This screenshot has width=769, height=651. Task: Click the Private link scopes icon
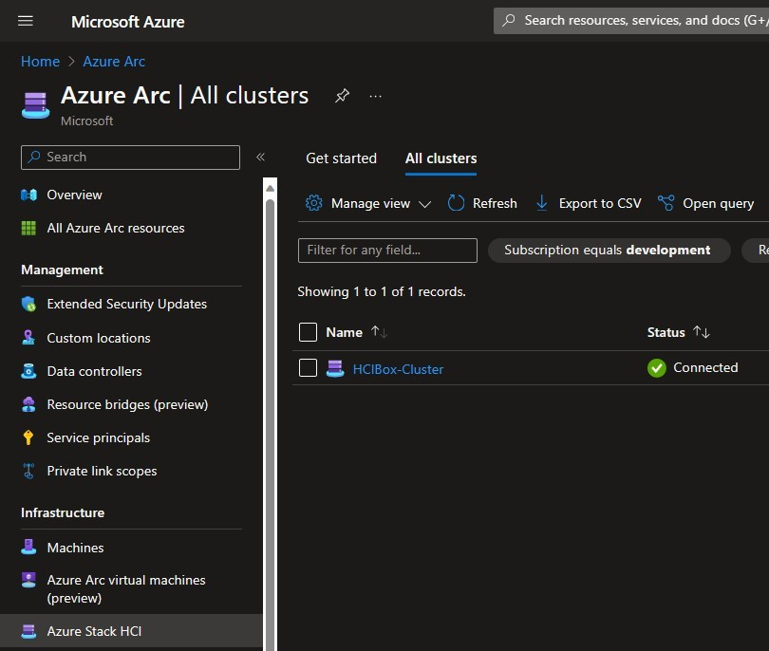(x=28, y=471)
